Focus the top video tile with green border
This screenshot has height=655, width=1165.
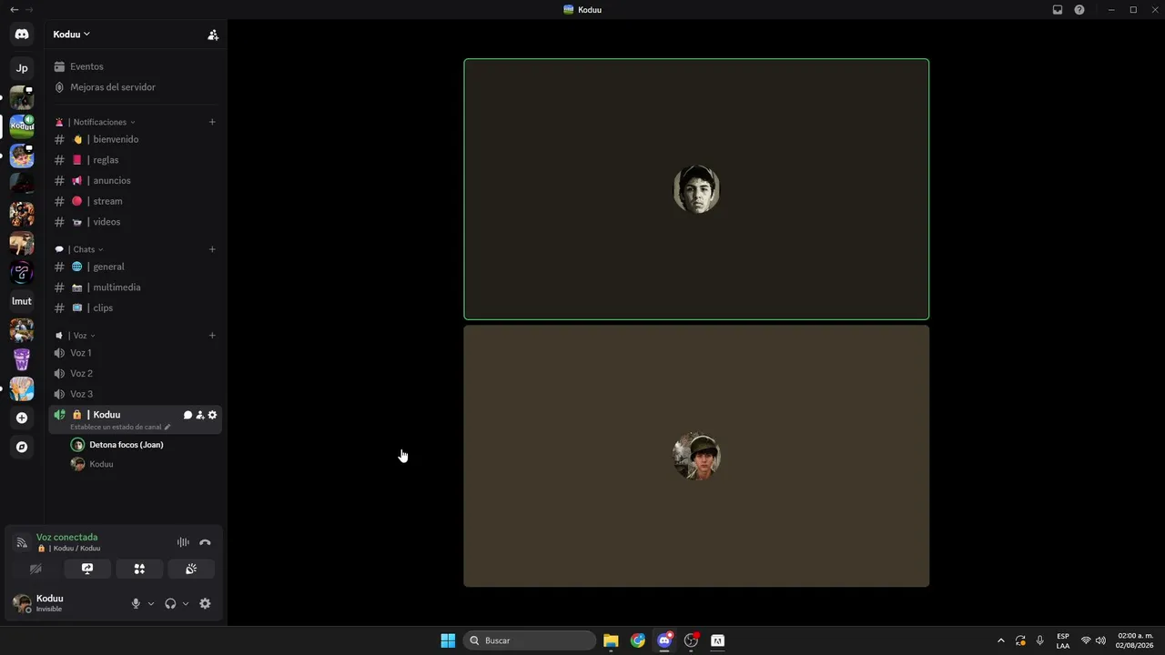696,189
